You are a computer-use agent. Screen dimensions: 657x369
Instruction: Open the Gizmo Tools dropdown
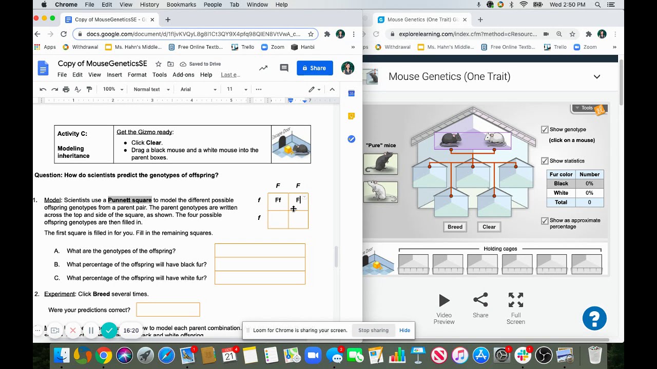coord(589,109)
